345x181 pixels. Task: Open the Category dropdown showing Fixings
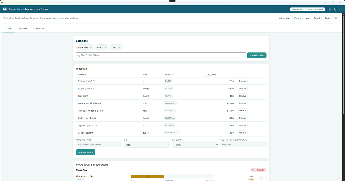[x=195, y=145]
